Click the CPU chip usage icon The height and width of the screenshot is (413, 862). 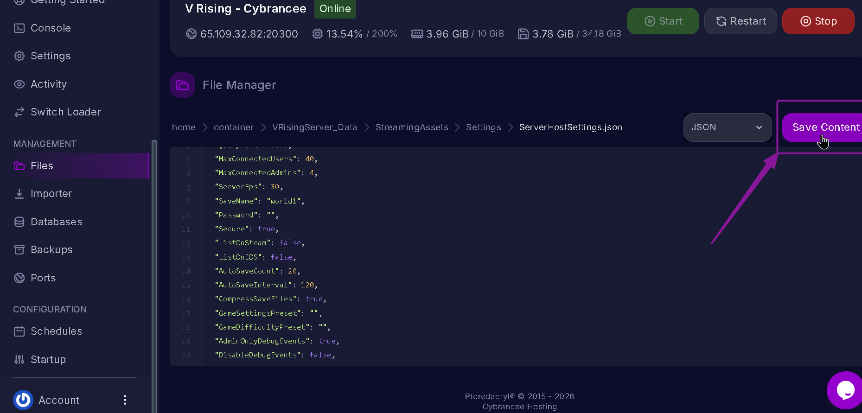click(317, 34)
